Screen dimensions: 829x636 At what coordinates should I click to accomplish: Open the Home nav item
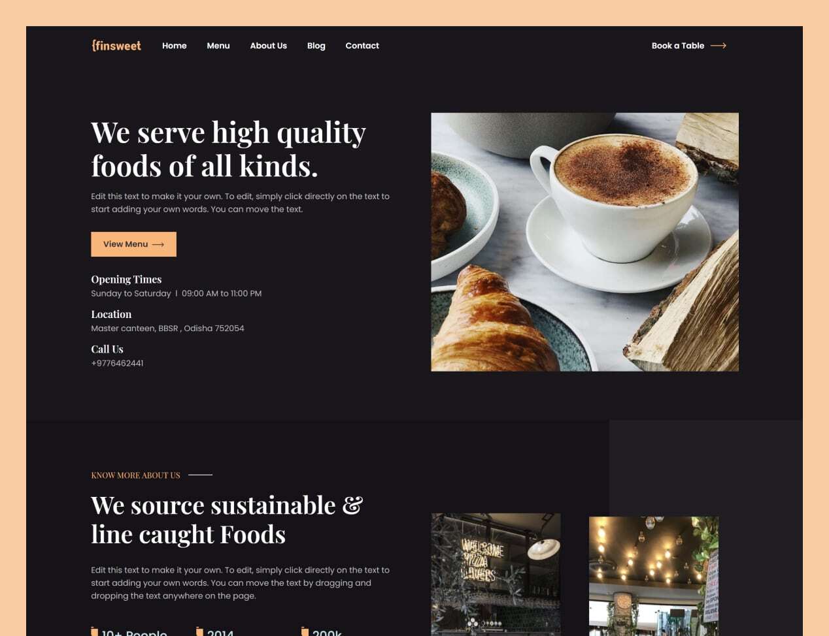coord(175,46)
